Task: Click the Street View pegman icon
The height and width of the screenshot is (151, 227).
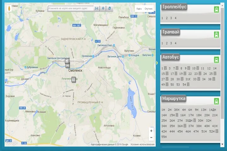Action: (x=9, y=9)
